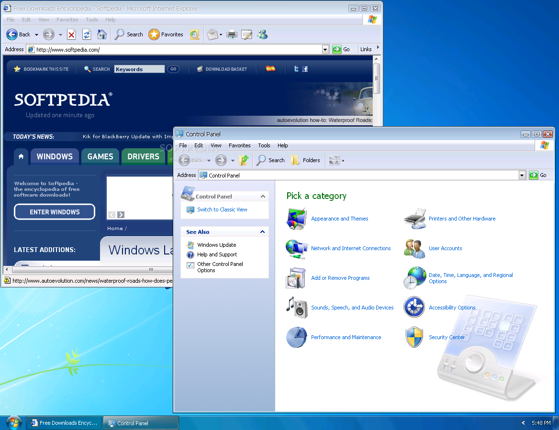Screen dimensions: 559x430
Task: Open Search in the Control Panel toolbar
Action: click(270, 160)
